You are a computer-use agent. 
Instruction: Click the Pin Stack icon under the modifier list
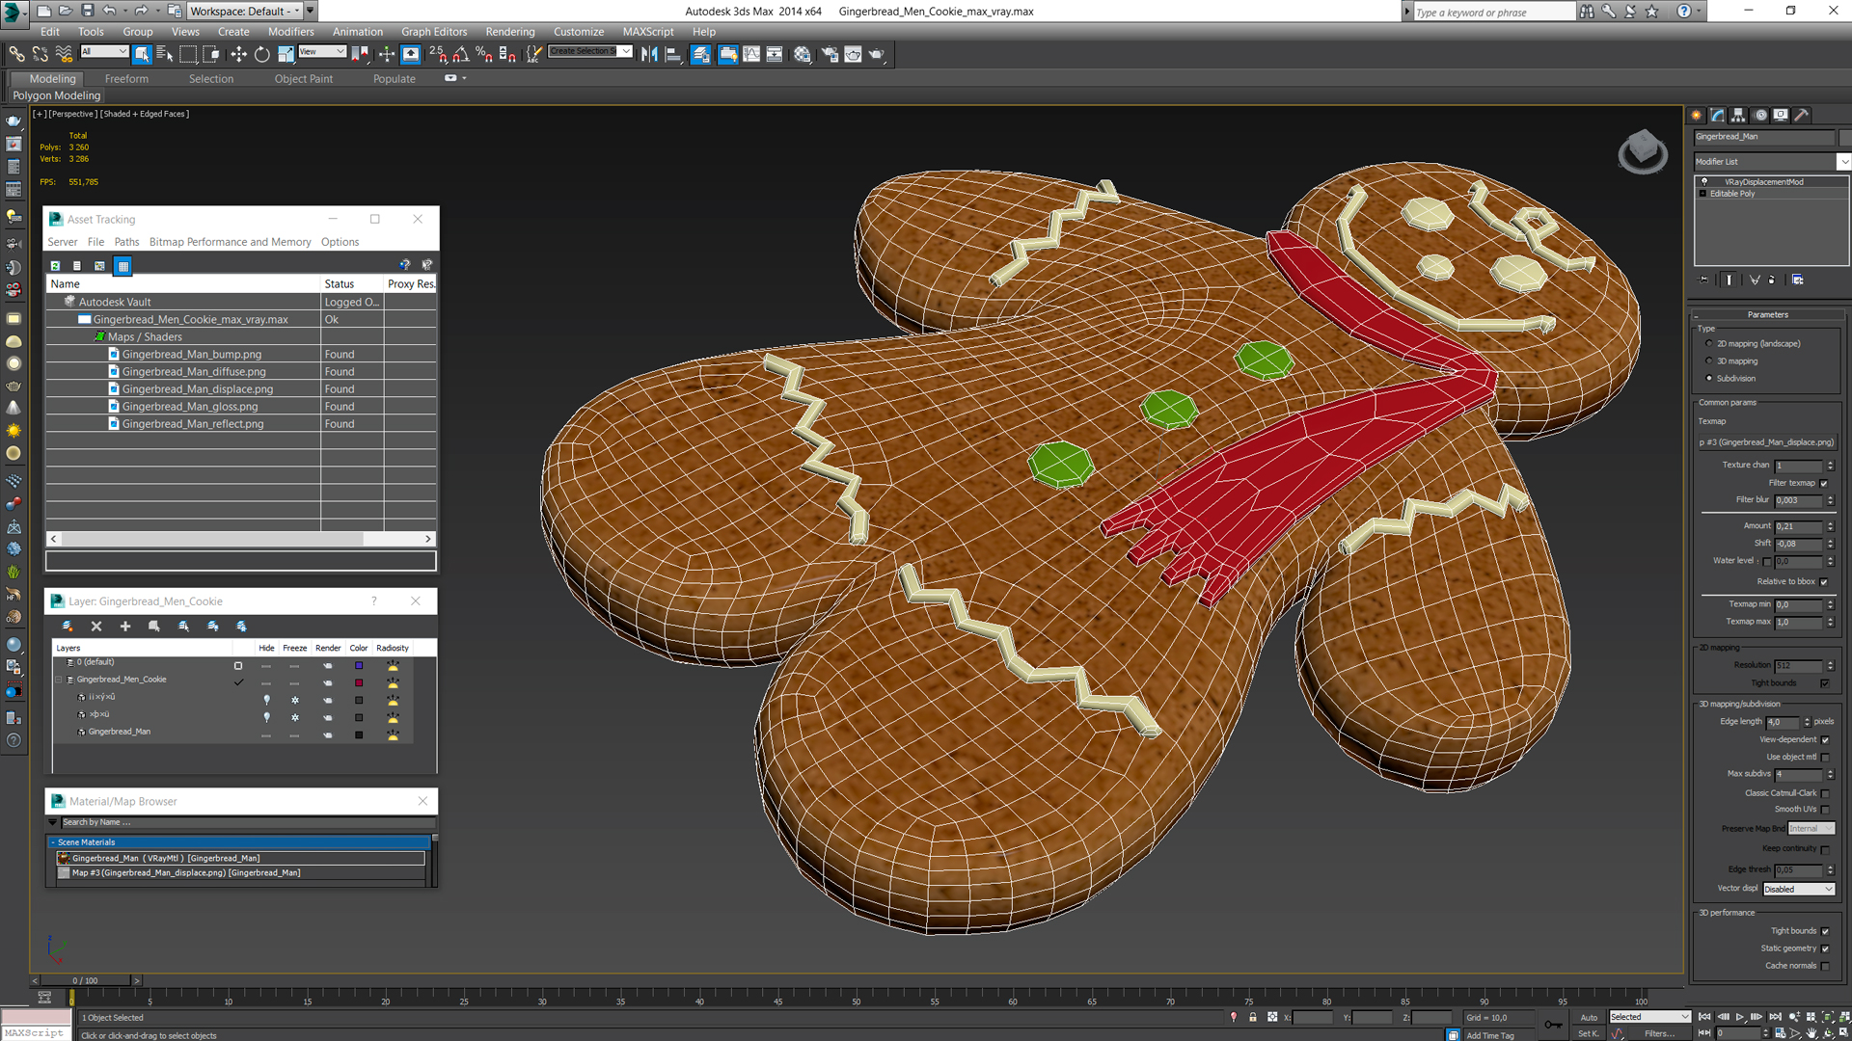[1703, 280]
